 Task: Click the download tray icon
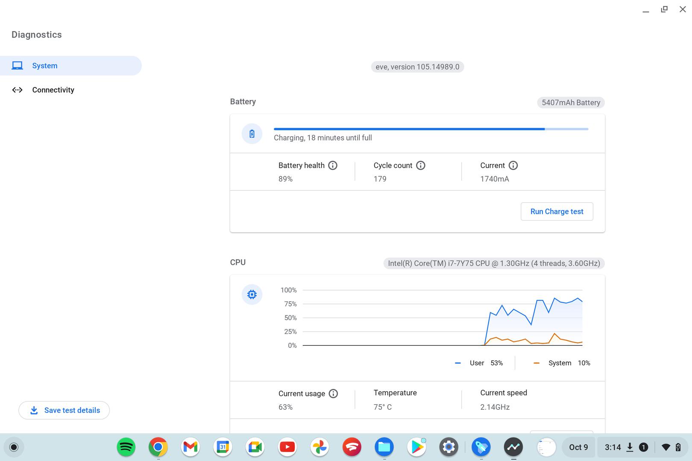pos(630,447)
